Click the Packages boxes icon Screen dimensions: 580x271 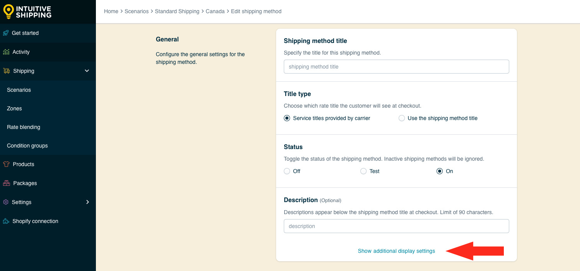7,183
